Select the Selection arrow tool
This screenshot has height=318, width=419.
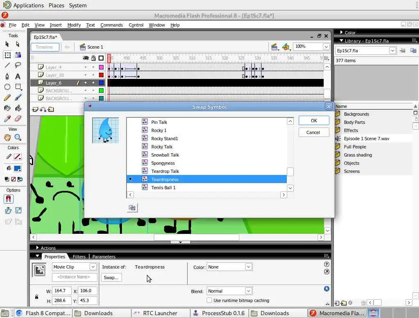pyautogui.click(x=7, y=44)
